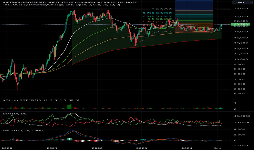The height and width of the screenshot is (150, 254).
Task: Click the Sep time axis label
Action: 217,148
